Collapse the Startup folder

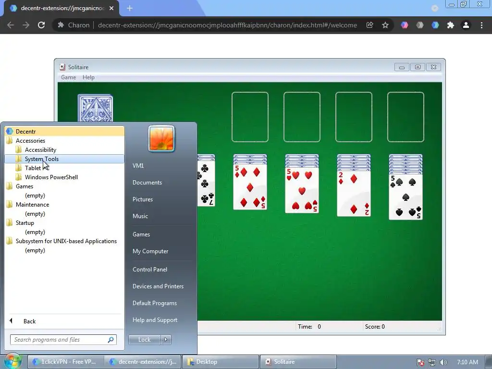(x=64, y=223)
